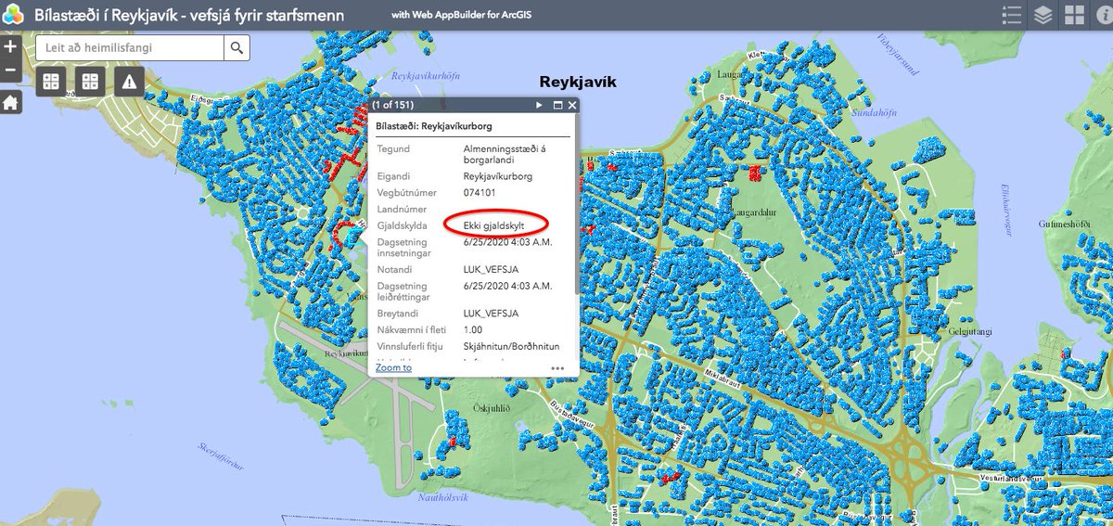The height and width of the screenshot is (526, 1113).
Task: Click the Vesturlandsvegur road label
Action: [1014, 479]
